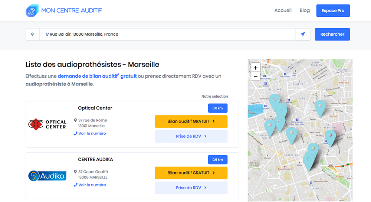The width and height of the screenshot is (371, 202).
Task: Use the geolocation arrow icon
Action: click(x=303, y=34)
